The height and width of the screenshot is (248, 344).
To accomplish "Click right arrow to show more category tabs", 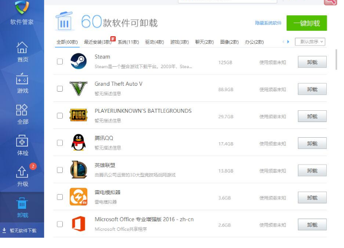I will click(288, 42).
